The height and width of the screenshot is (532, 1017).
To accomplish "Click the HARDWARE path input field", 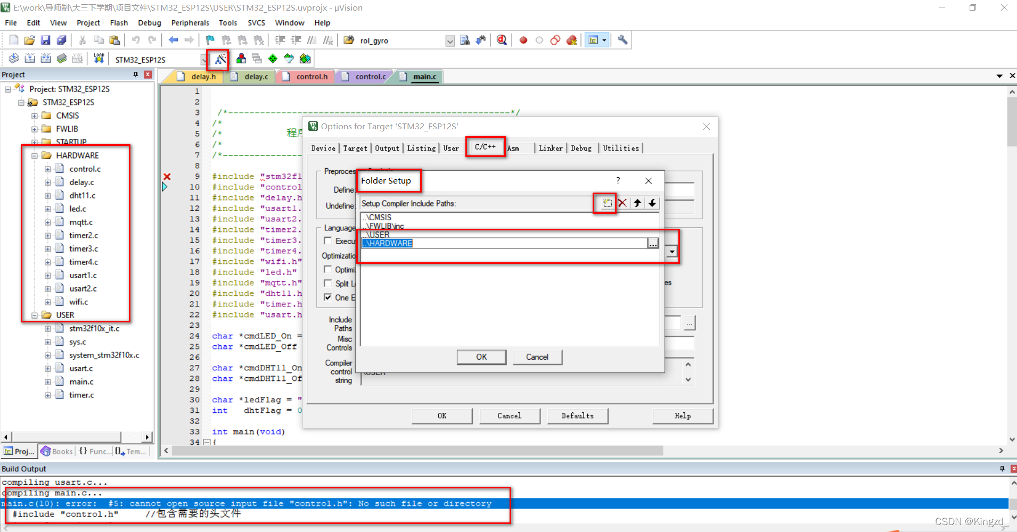I will (504, 243).
